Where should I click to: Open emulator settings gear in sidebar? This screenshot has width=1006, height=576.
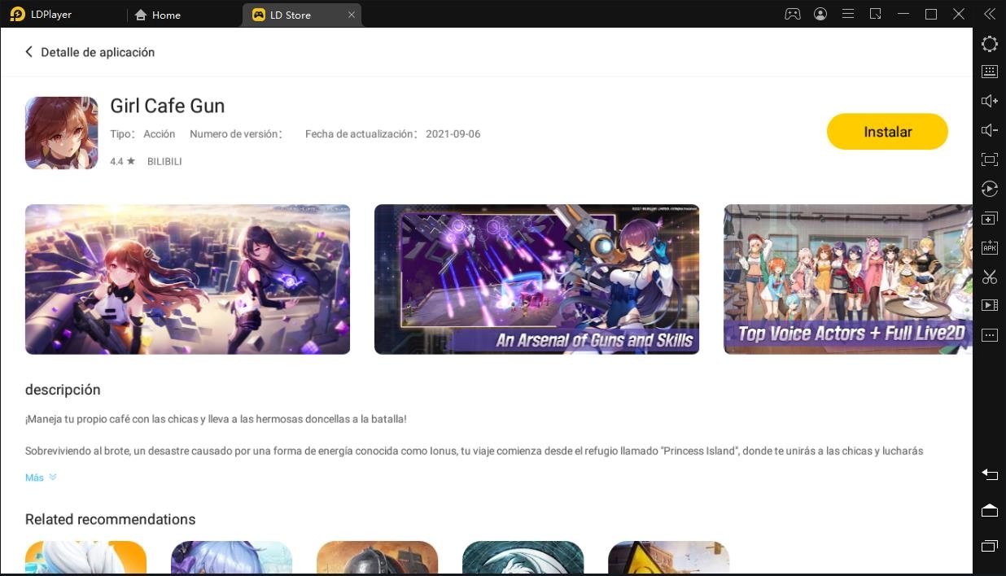coord(989,44)
